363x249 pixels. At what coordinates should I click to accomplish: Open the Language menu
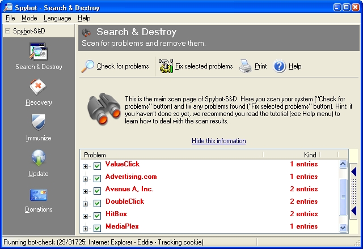point(57,18)
